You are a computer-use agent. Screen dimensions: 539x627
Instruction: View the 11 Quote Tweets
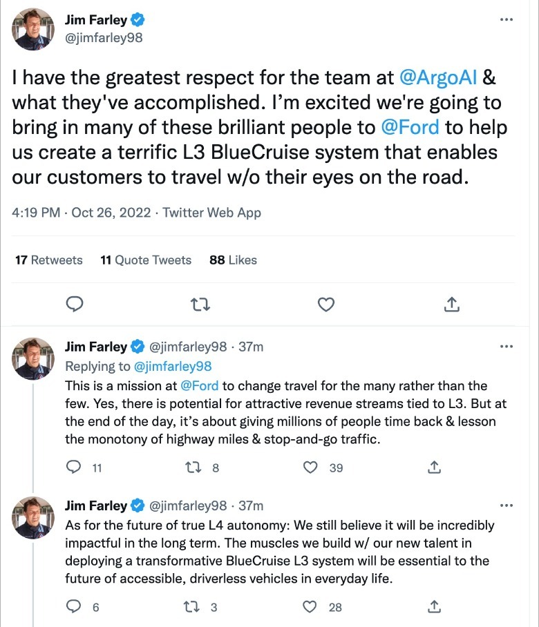pos(146,260)
